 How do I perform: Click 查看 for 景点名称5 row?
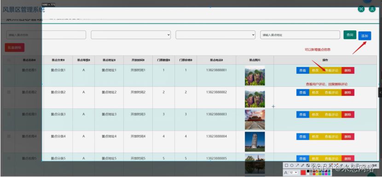(302, 159)
